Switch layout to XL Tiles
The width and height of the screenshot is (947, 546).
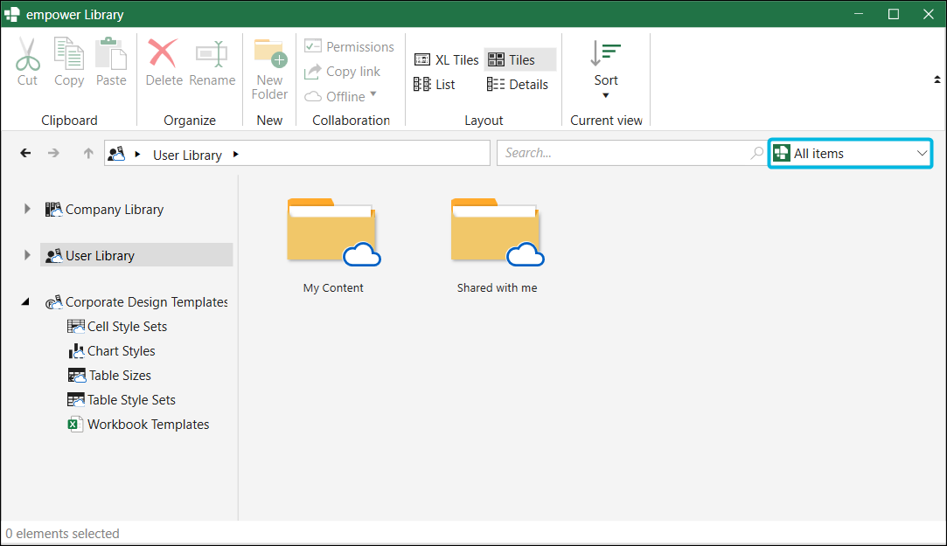pyautogui.click(x=446, y=59)
